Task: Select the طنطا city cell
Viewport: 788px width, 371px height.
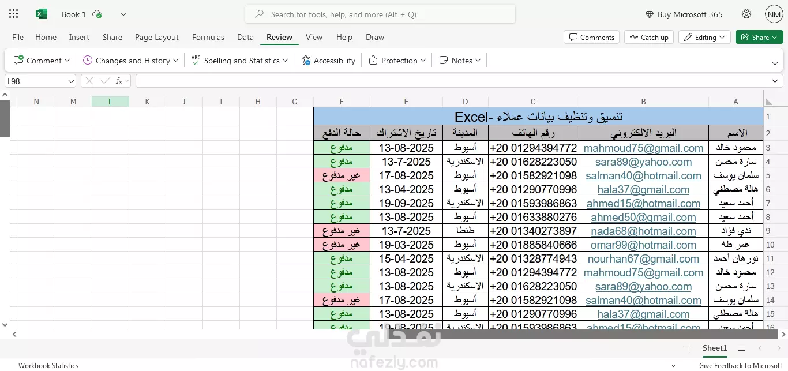Action: pyautogui.click(x=466, y=231)
